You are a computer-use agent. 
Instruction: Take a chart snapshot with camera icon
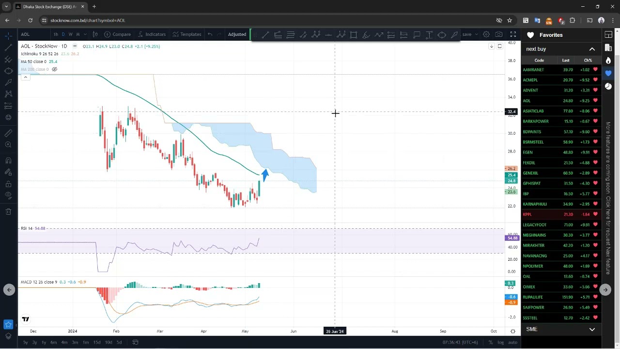click(499, 34)
